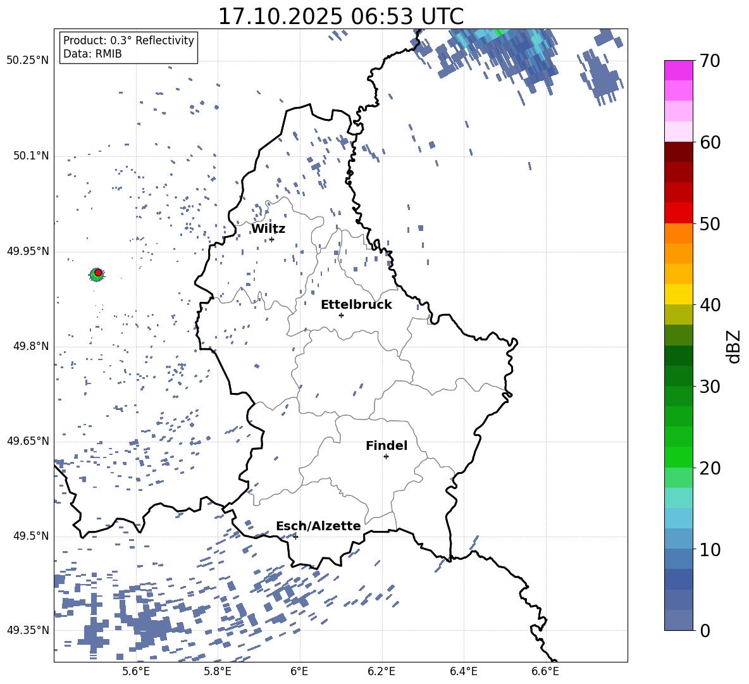Viewport: 749px width, 684px height.
Task: Pick the Findel station cross marker
Action: coord(386,456)
